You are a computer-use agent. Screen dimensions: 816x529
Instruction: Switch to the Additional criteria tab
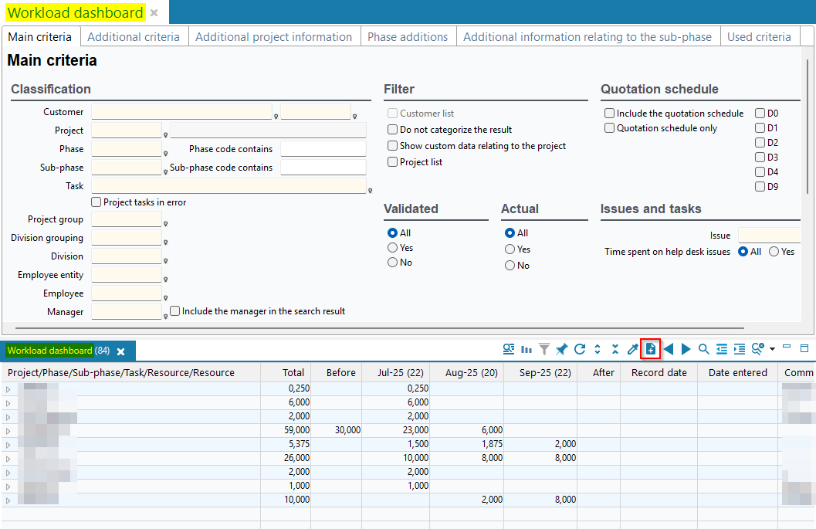click(134, 37)
